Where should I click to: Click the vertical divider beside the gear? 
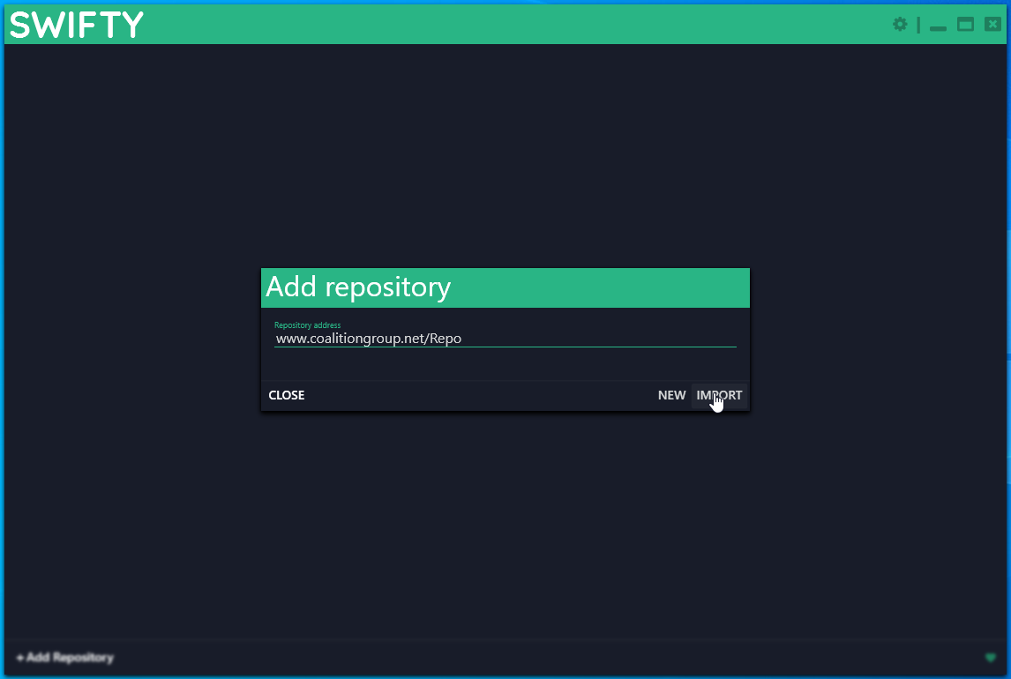point(918,26)
